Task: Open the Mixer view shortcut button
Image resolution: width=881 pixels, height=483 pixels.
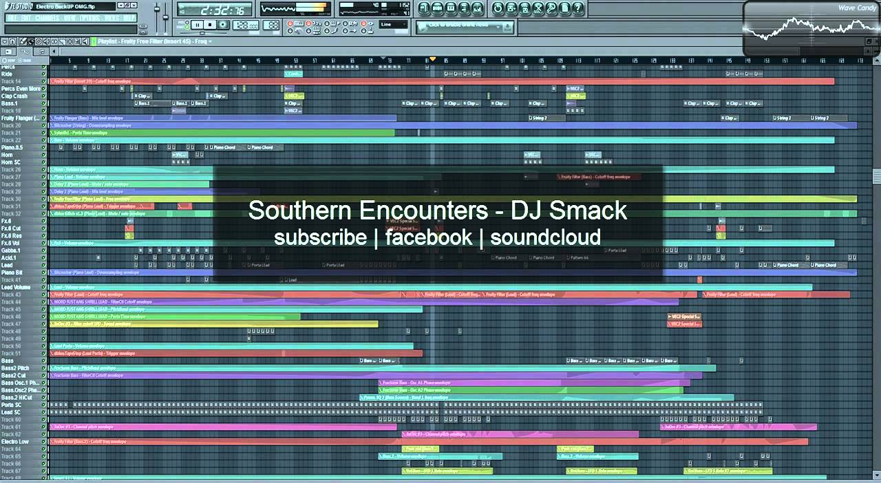Action: coord(478,8)
